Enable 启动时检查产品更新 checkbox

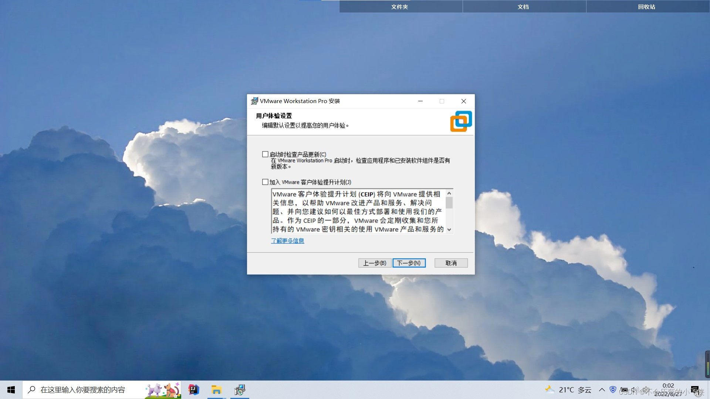tap(265, 154)
